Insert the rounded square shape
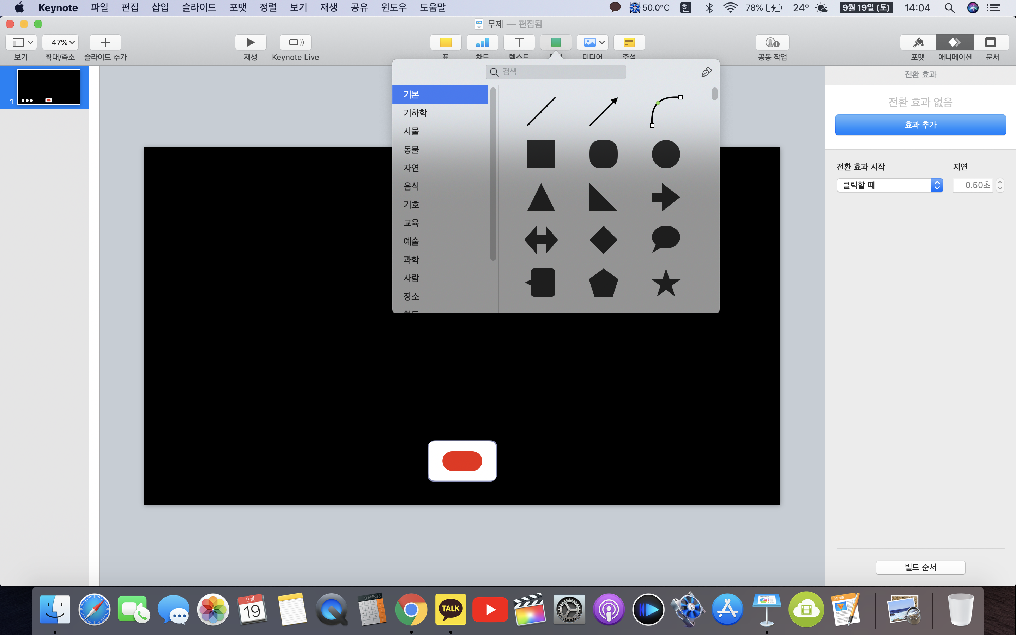The width and height of the screenshot is (1016, 635). pos(603,154)
